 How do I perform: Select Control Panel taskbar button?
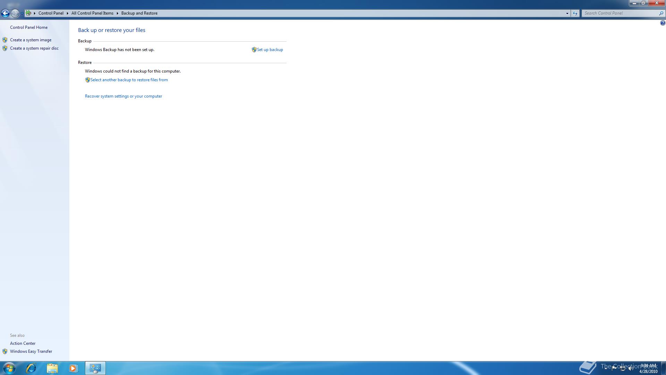click(95, 368)
